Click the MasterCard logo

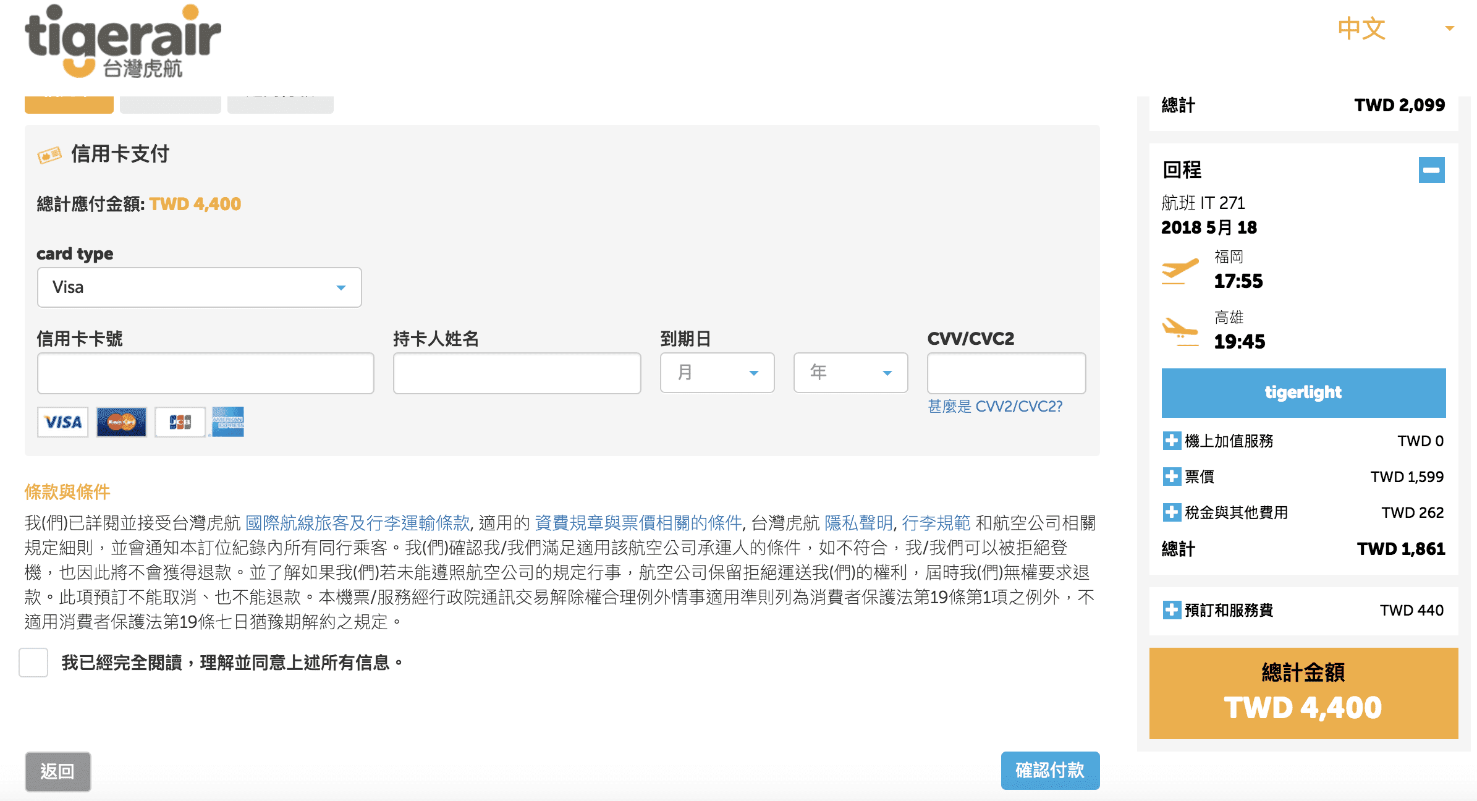pyautogui.click(x=121, y=422)
